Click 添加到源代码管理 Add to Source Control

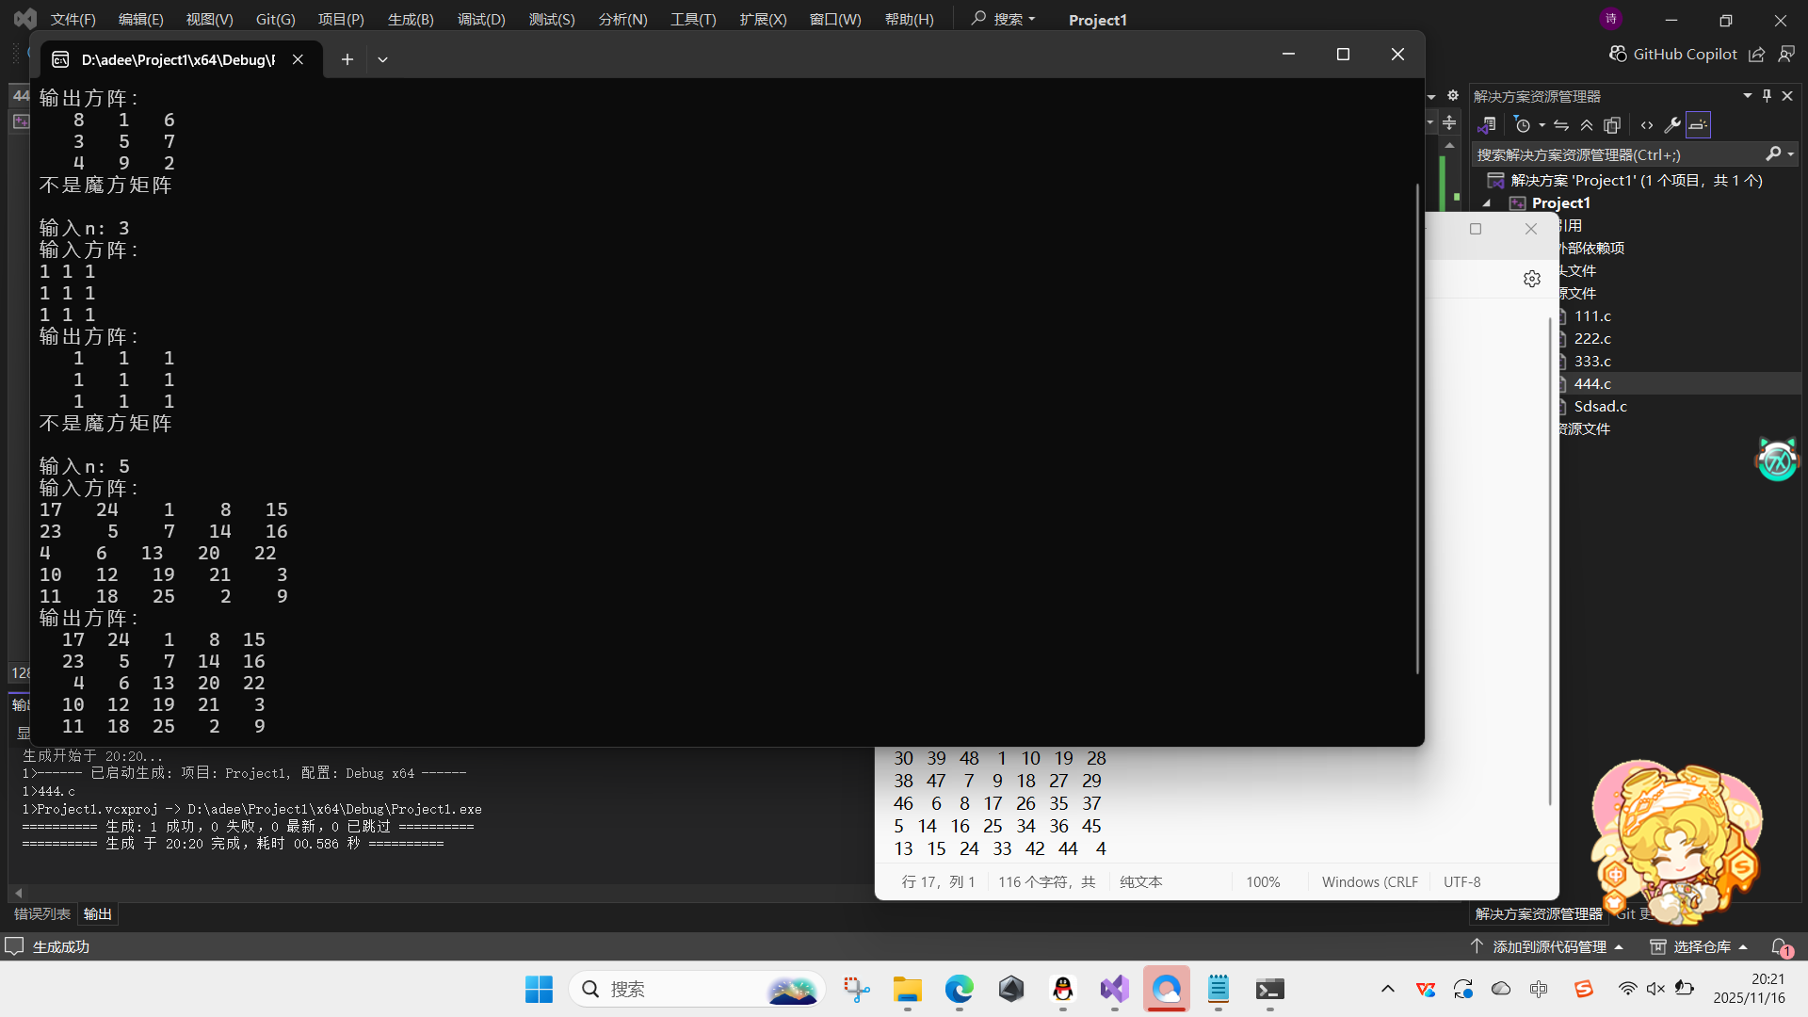point(1549,946)
